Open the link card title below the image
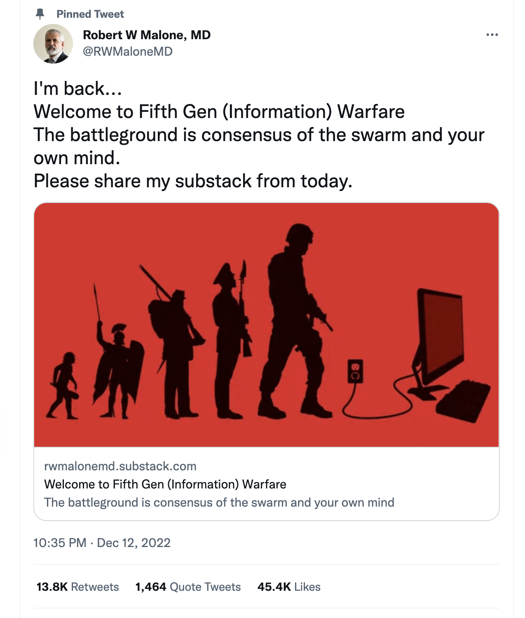The height and width of the screenshot is (618, 525). click(x=165, y=484)
